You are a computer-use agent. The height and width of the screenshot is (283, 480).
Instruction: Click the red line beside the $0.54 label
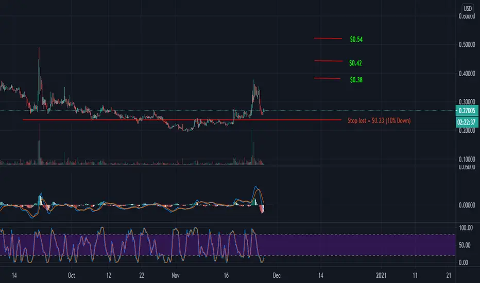(328, 38)
